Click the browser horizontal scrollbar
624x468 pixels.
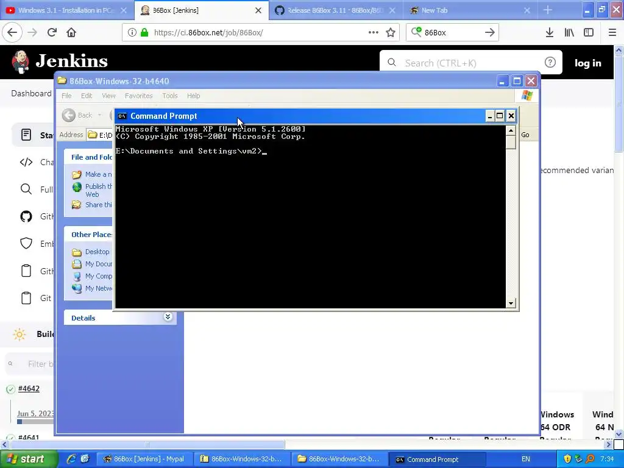[x=147, y=444]
